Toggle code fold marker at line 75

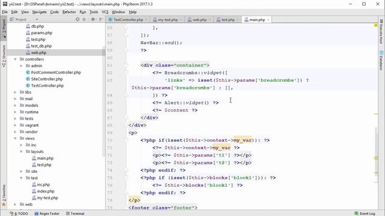tap(126, 178)
